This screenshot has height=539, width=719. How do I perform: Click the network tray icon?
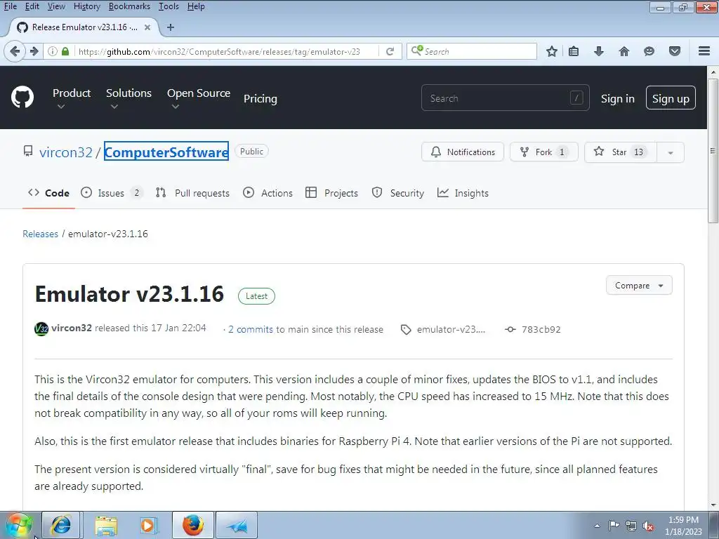click(631, 526)
